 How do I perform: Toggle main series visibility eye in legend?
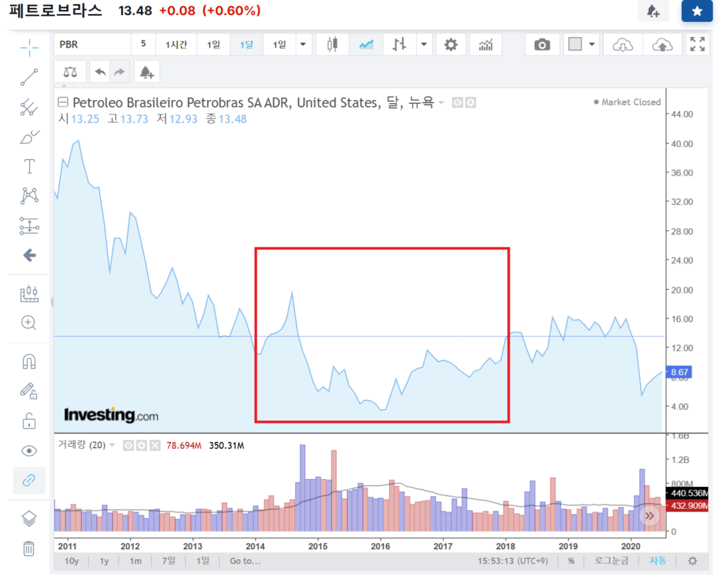pyautogui.click(x=457, y=102)
